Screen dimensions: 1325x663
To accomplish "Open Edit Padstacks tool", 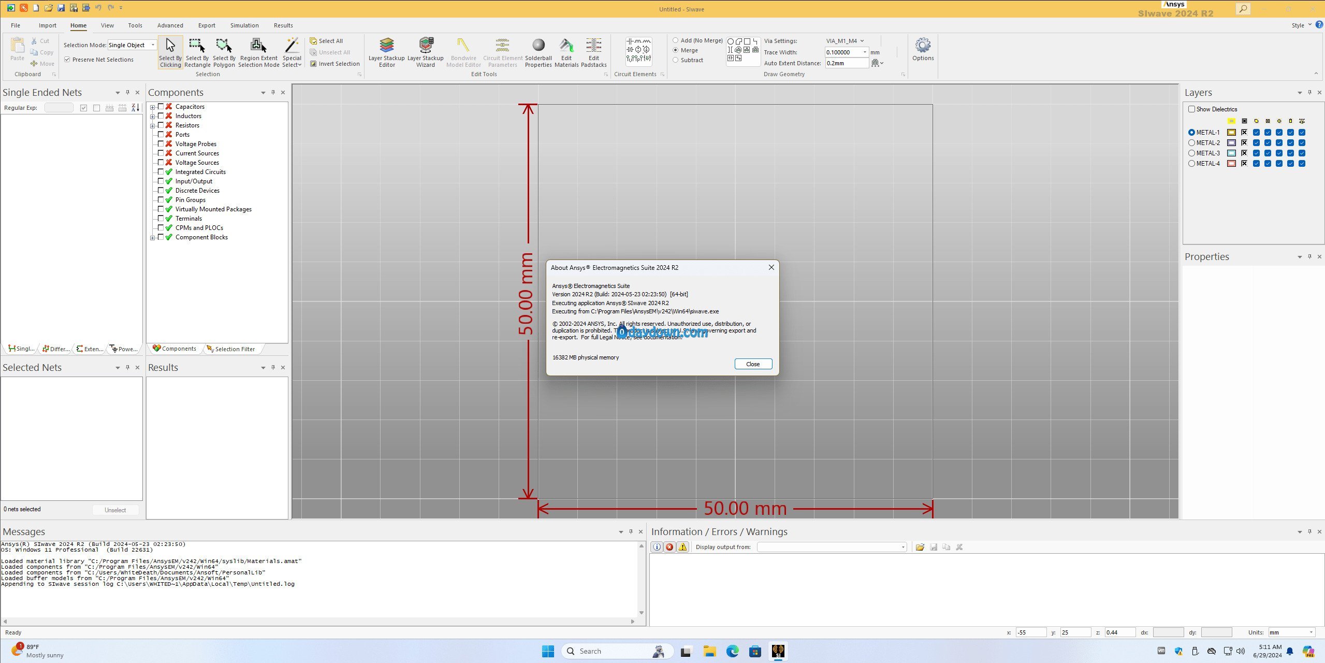I will click(594, 52).
